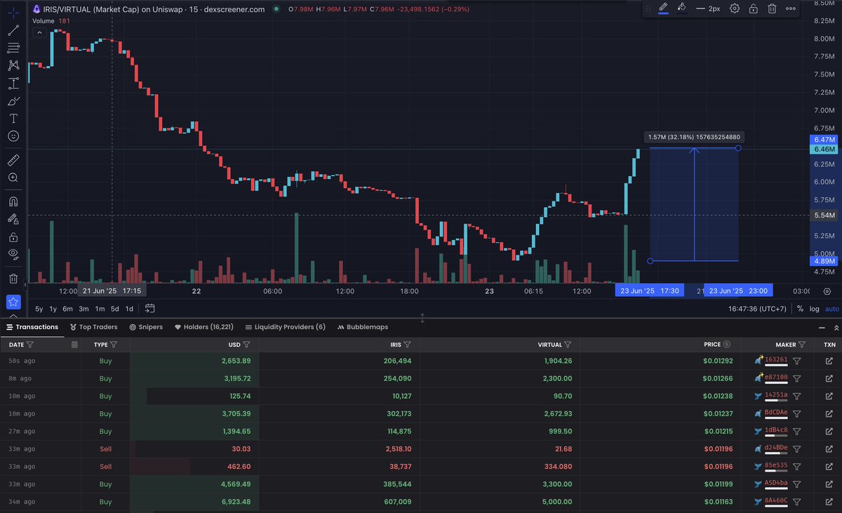Open TXN link for 27m ago buy
The image size is (842, 513).
pos(829,431)
